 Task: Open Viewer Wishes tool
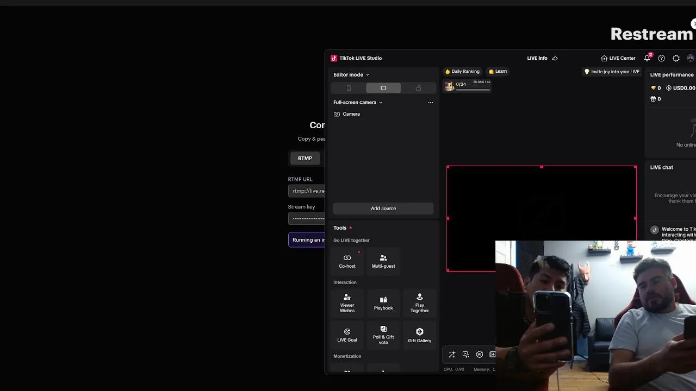click(x=347, y=303)
